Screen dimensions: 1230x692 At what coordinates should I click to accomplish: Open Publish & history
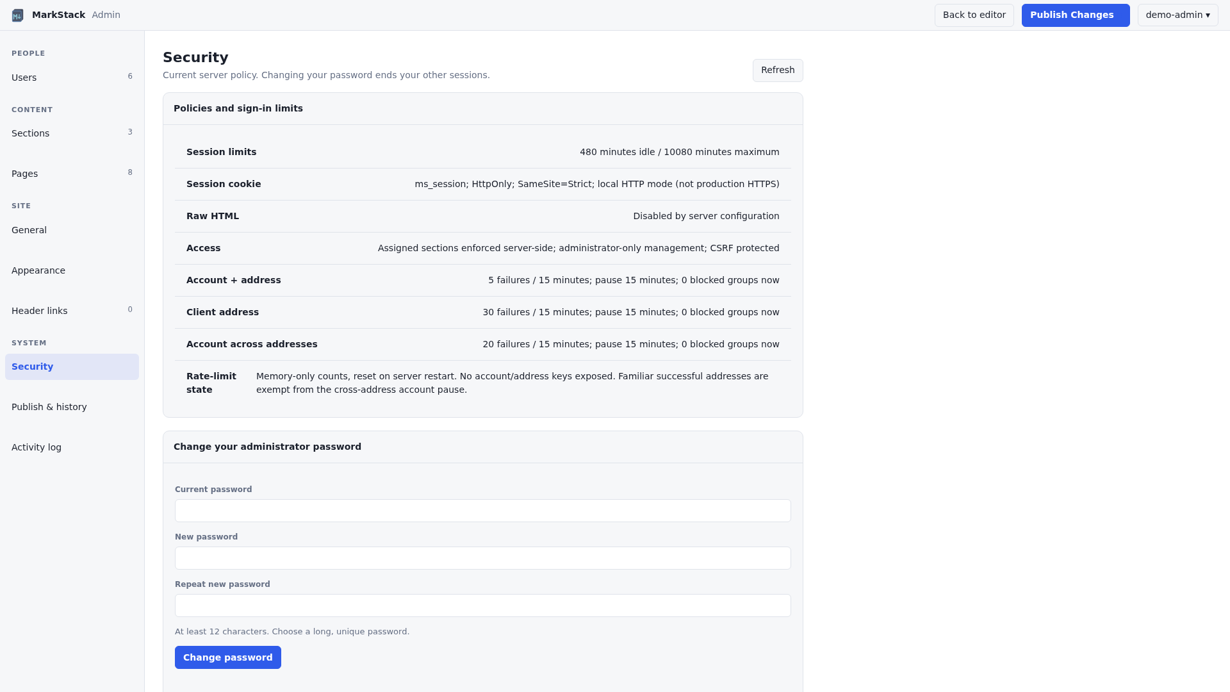(x=72, y=407)
